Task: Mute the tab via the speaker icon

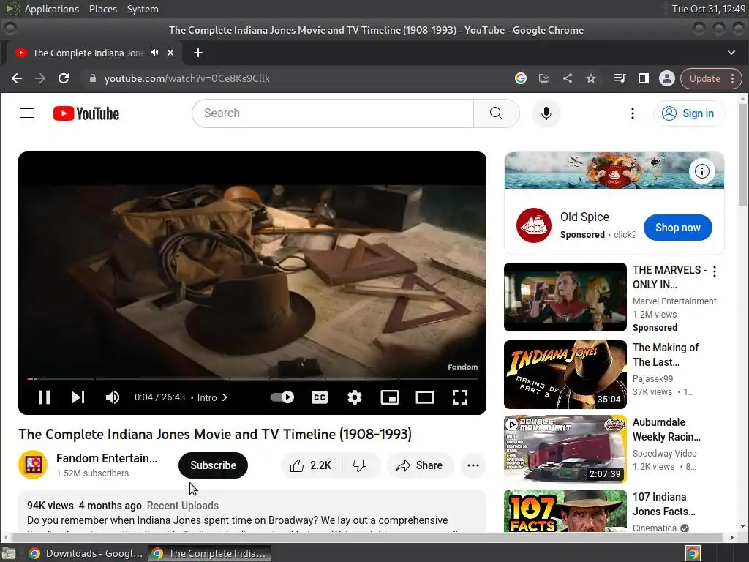Action: click(155, 53)
